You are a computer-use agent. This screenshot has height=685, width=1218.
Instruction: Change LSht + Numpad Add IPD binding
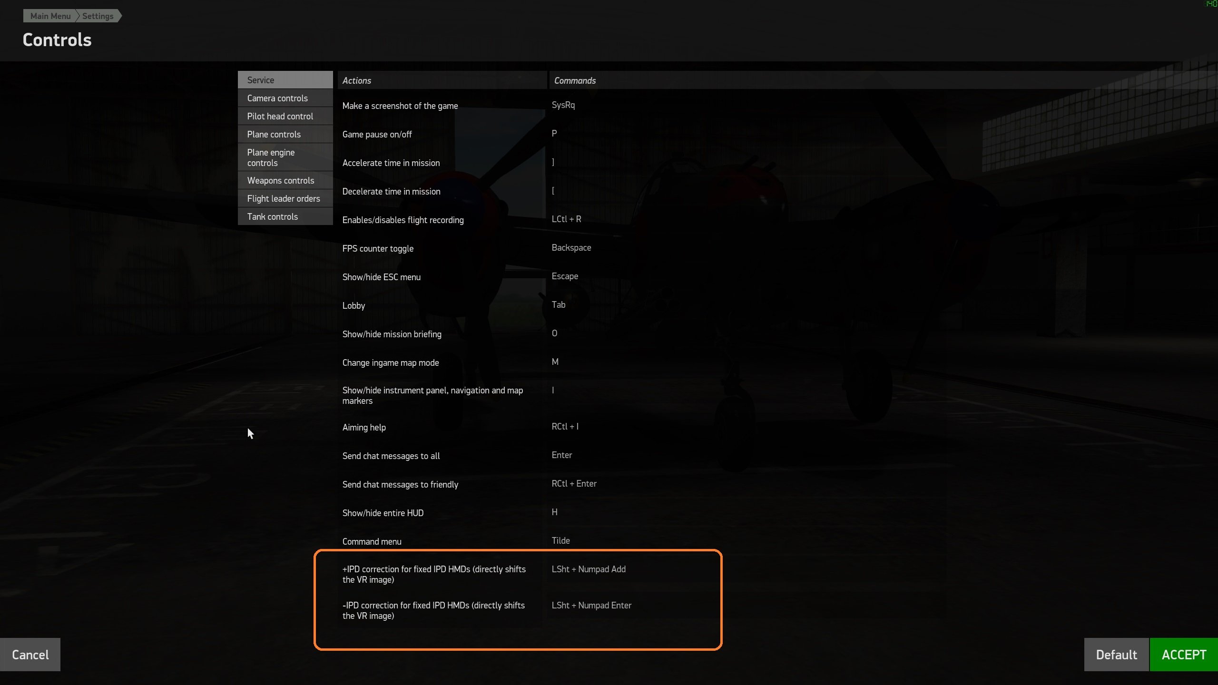pyautogui.click(x=589, y=569)
